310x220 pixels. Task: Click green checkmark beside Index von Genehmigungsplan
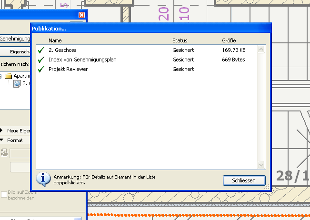41,60
